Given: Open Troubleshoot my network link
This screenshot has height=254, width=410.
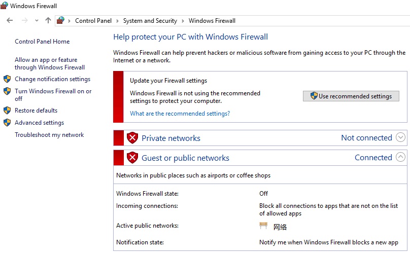Looking at the screenshot, I should click(x=49, y=134).
